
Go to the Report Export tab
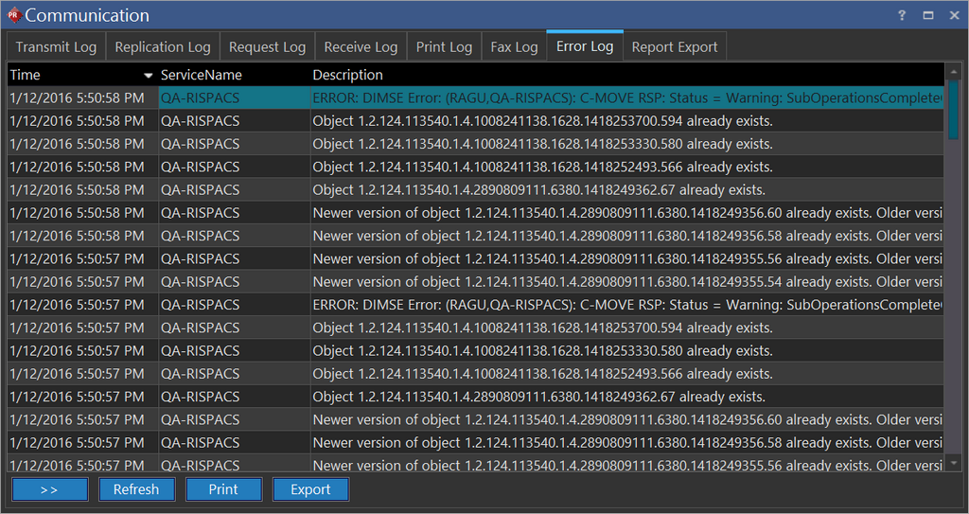click(x=675, y=46)
